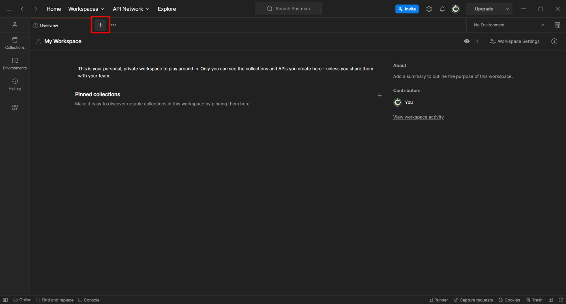Open the notifications bell
Image resolution: width=566 pixels, height=304 pixels.
[x=442, y=9]
